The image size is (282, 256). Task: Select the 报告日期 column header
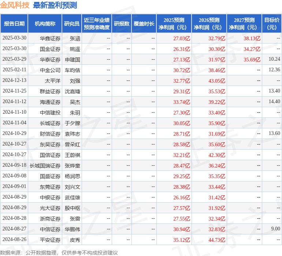[x=14, y=23]
